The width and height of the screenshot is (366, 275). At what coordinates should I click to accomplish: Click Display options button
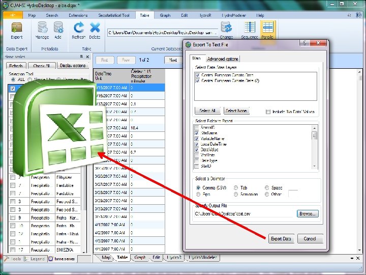tap(73, 66)
